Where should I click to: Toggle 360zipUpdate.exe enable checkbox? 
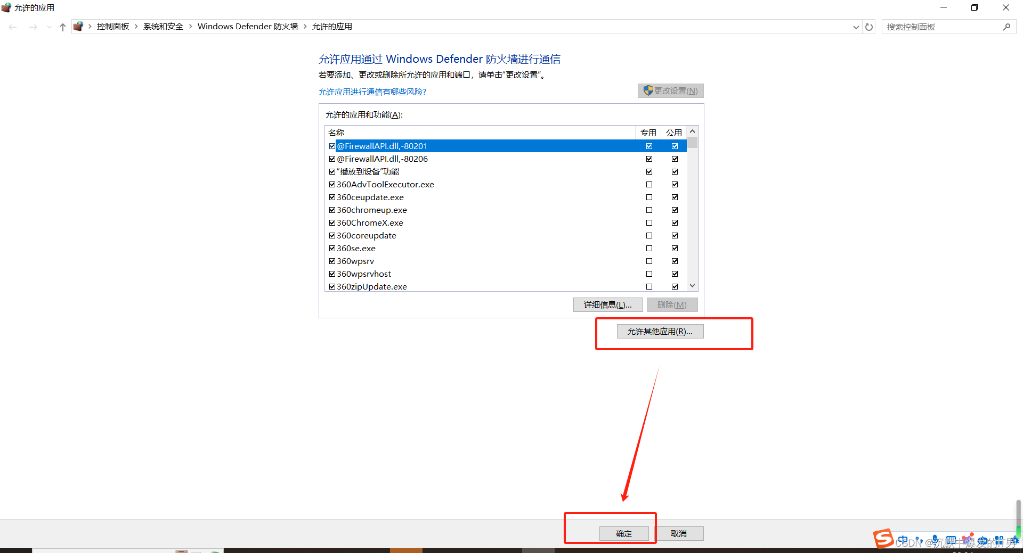(332, 287)
